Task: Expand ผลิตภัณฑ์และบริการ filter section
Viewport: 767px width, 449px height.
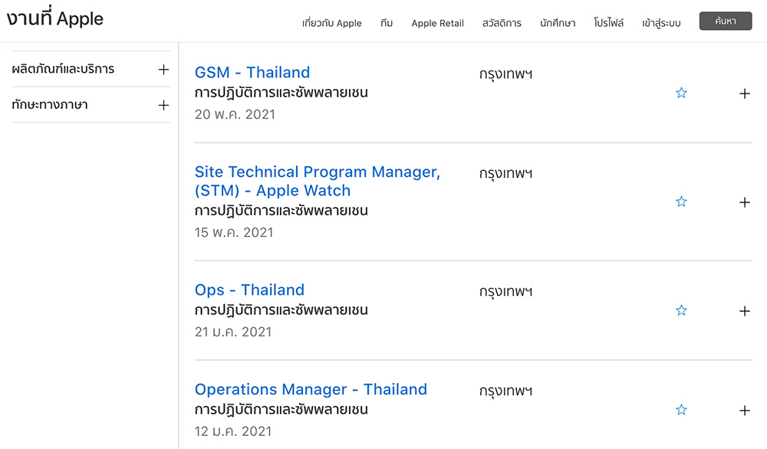Action: [163, 70]
